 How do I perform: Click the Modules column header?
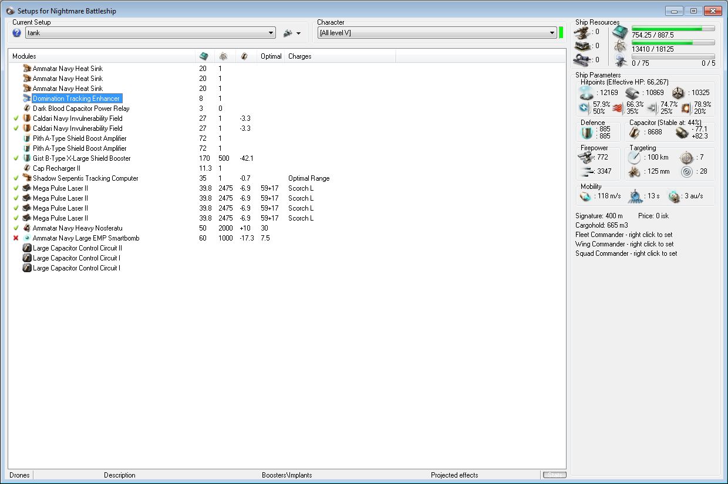click(x=102, y=56)
